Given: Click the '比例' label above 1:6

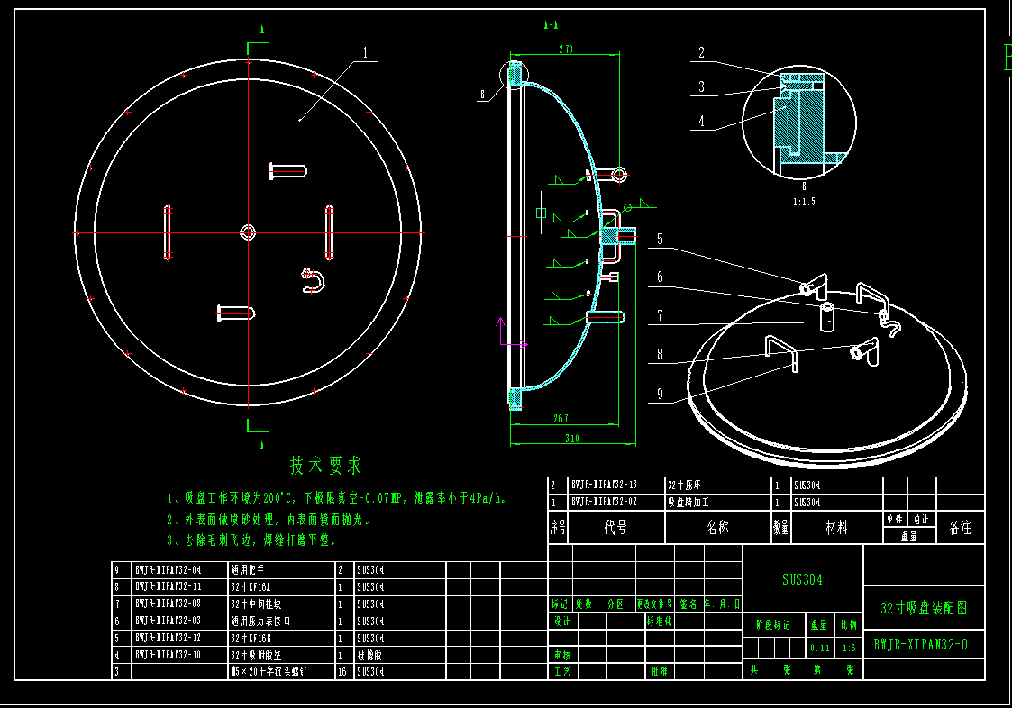Looking at the screenshot, I should pyautogui.click(x=849, y=625).
